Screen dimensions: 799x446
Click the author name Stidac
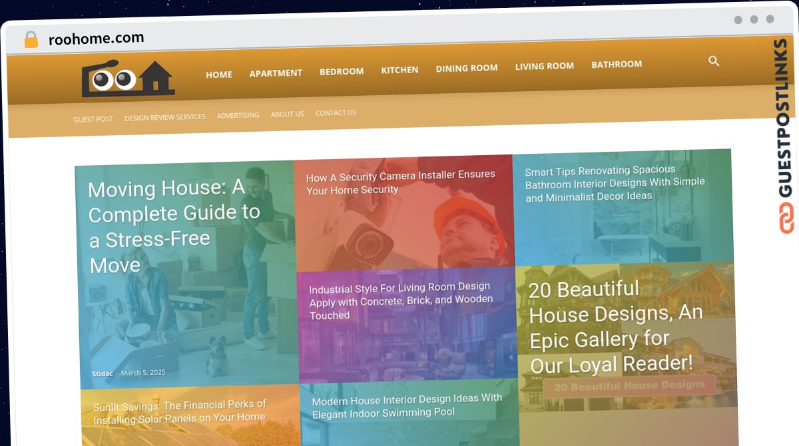103,374
